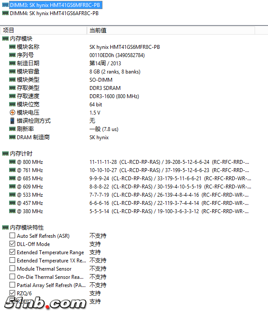Toggle the DLL-Off Mode checkbox
The width and height of the screenshot is (268, 313).
coord(13,244)
